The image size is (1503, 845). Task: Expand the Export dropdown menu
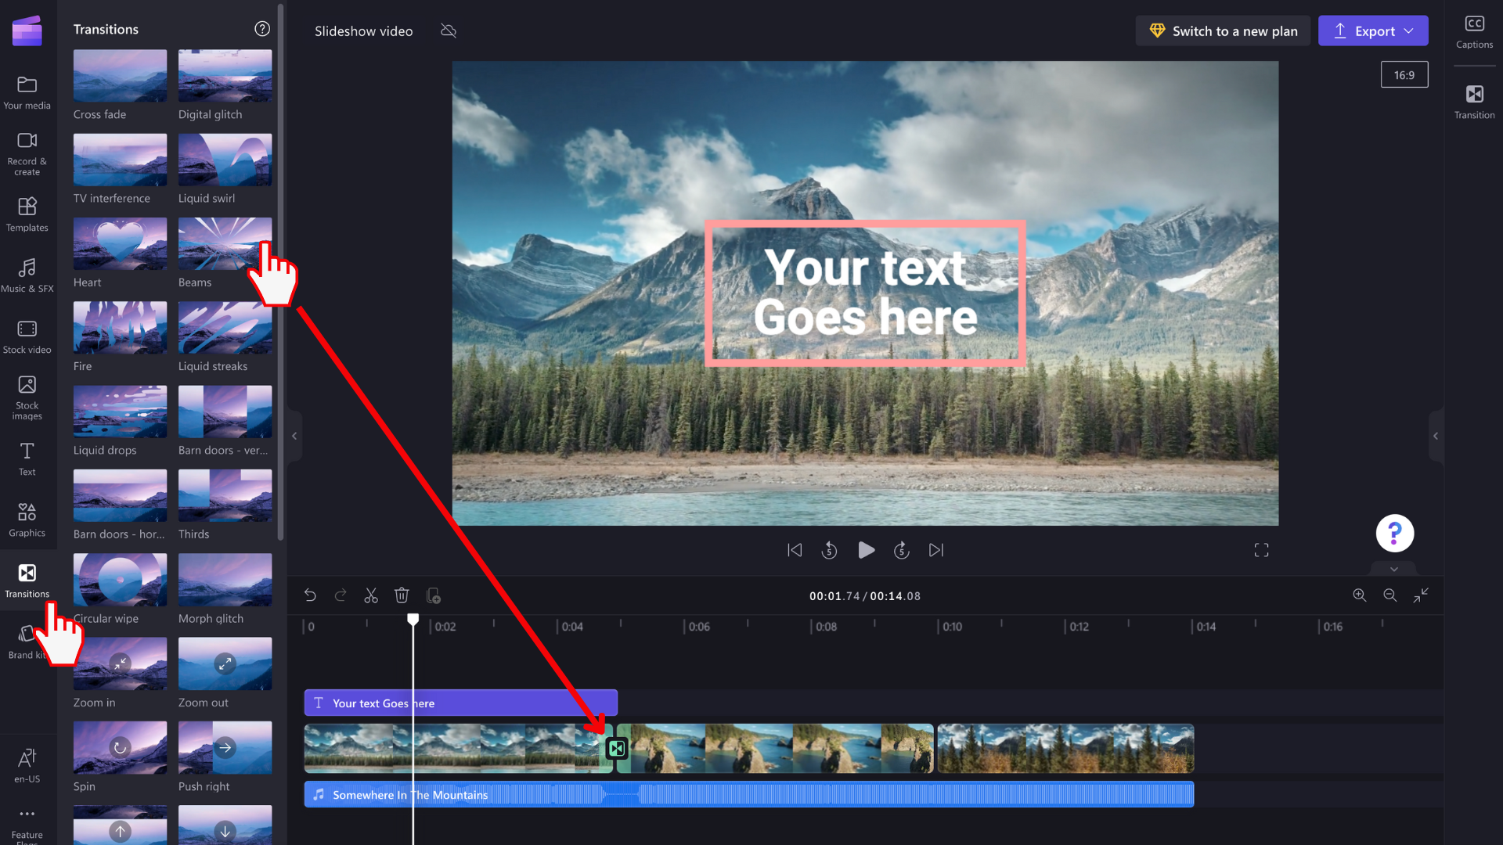(1409, 31)
